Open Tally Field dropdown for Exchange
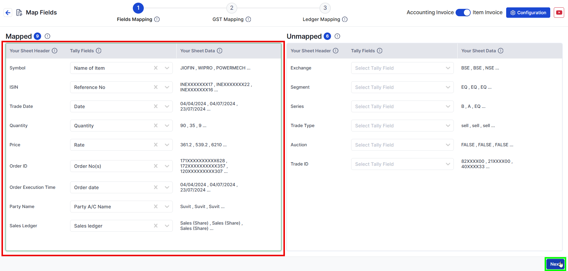568x271 pixels. point(402,68)
